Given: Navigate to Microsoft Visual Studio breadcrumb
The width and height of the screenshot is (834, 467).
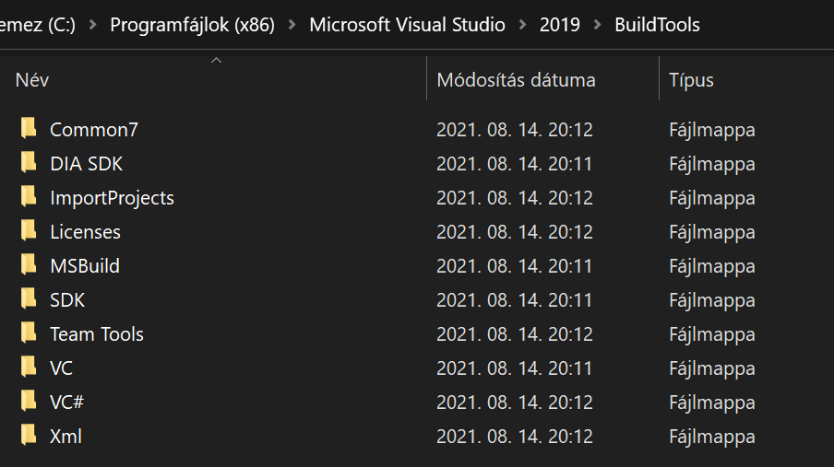Looking at the screenshot, I should [x=408, y=25].
